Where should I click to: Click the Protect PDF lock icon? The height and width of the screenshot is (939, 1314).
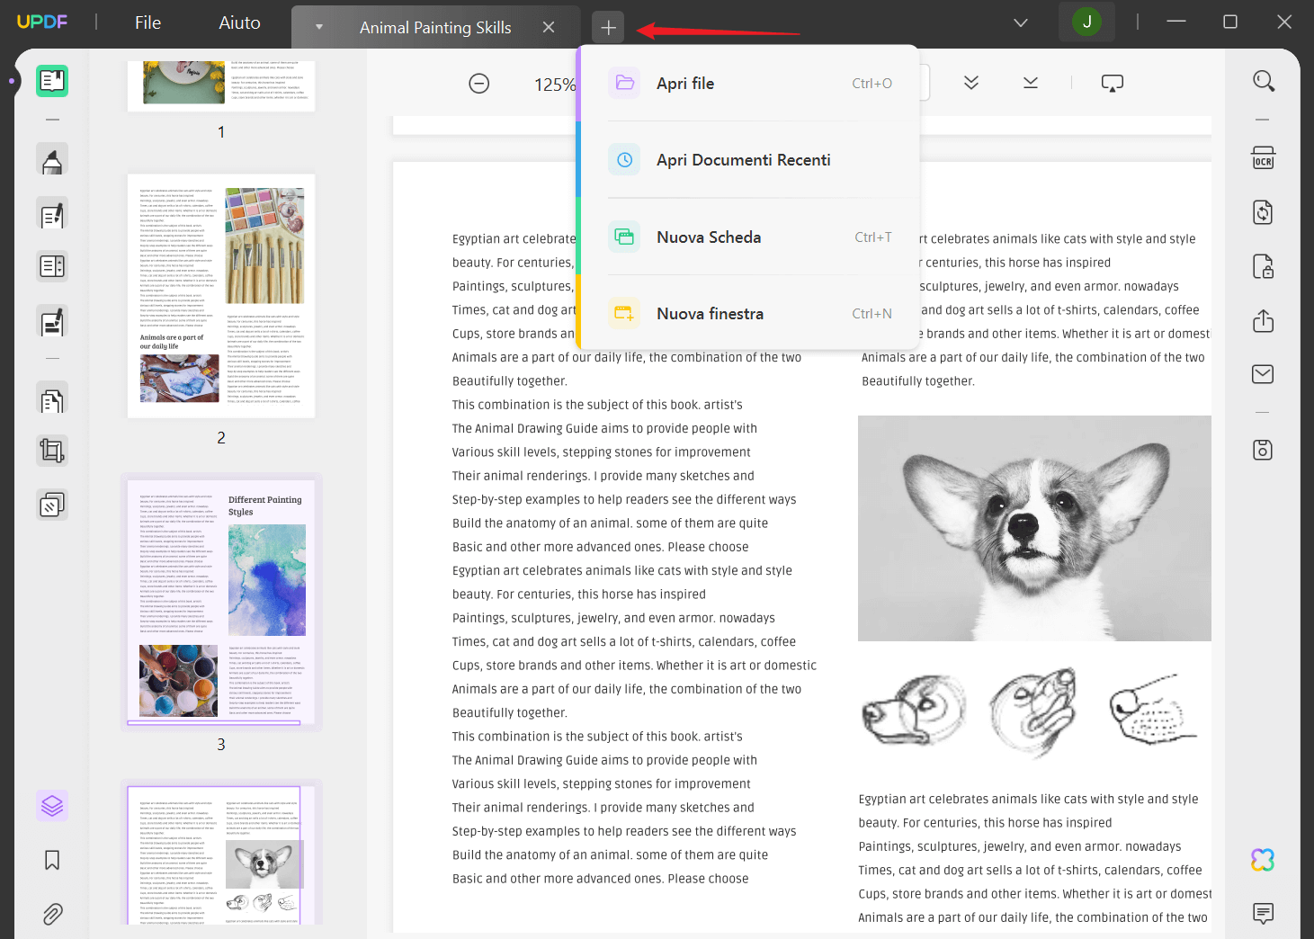(x=1263, y=267)
